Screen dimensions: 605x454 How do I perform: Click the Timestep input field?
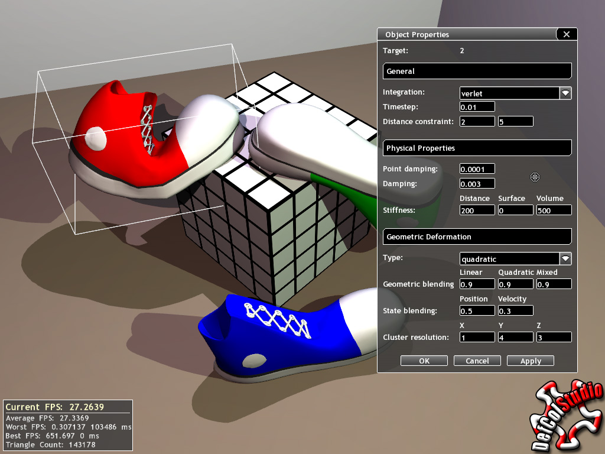coord(477,107)
